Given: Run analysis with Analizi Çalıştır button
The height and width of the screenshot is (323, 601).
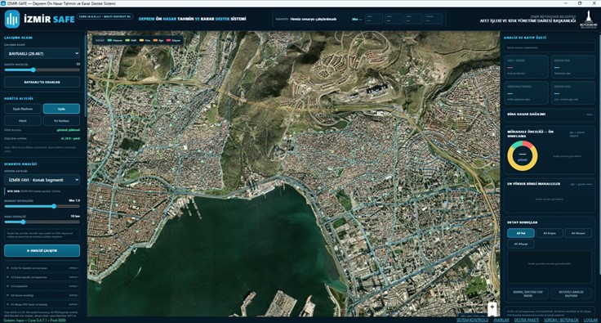Looking at the screenshot, I should coord(42,250).
